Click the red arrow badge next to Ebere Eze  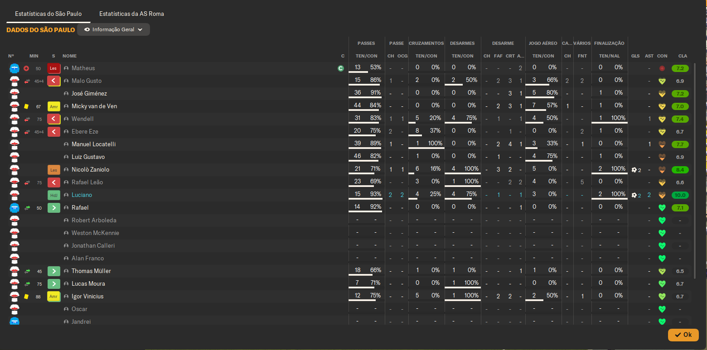click(x=53, y=132)
